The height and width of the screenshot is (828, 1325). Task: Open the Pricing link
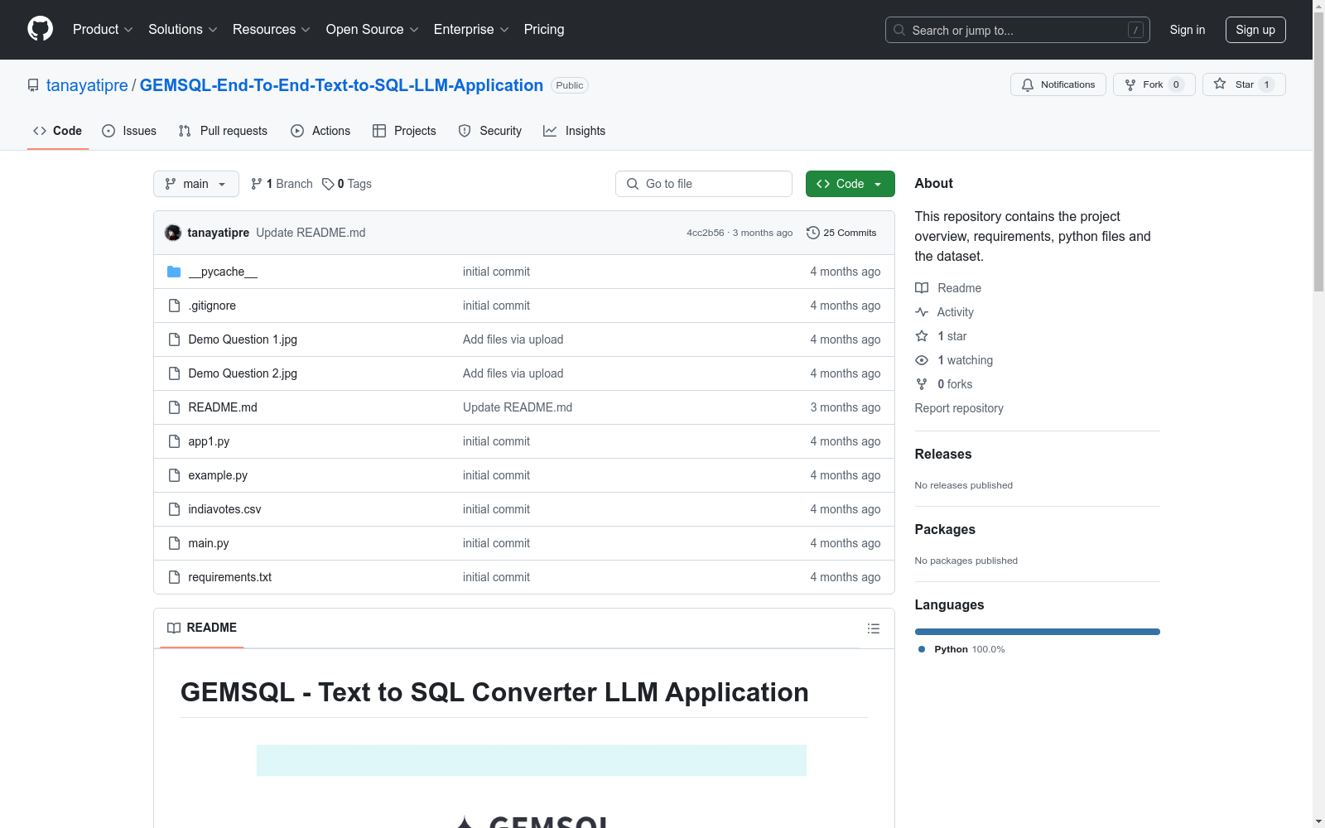click(x=544, y=30)
